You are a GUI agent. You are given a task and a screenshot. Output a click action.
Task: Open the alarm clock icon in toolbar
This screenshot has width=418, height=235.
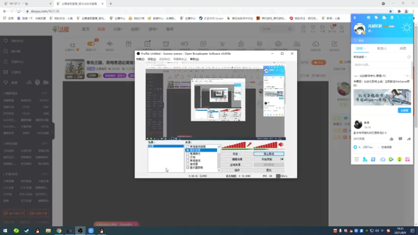tap(166, 44)
